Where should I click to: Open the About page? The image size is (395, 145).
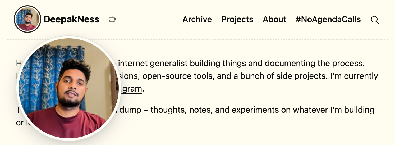coord(274,19)
